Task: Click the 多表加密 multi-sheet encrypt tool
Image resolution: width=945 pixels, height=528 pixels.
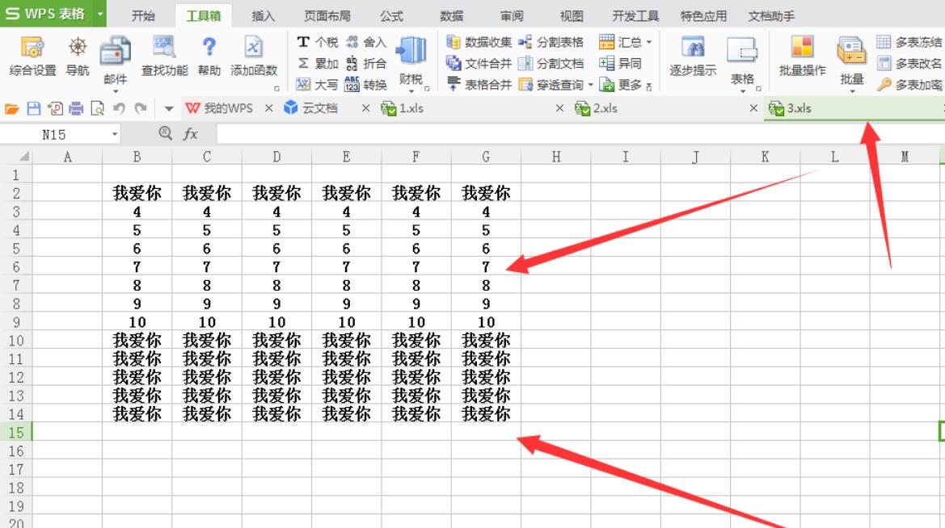Action: [909, 85]
